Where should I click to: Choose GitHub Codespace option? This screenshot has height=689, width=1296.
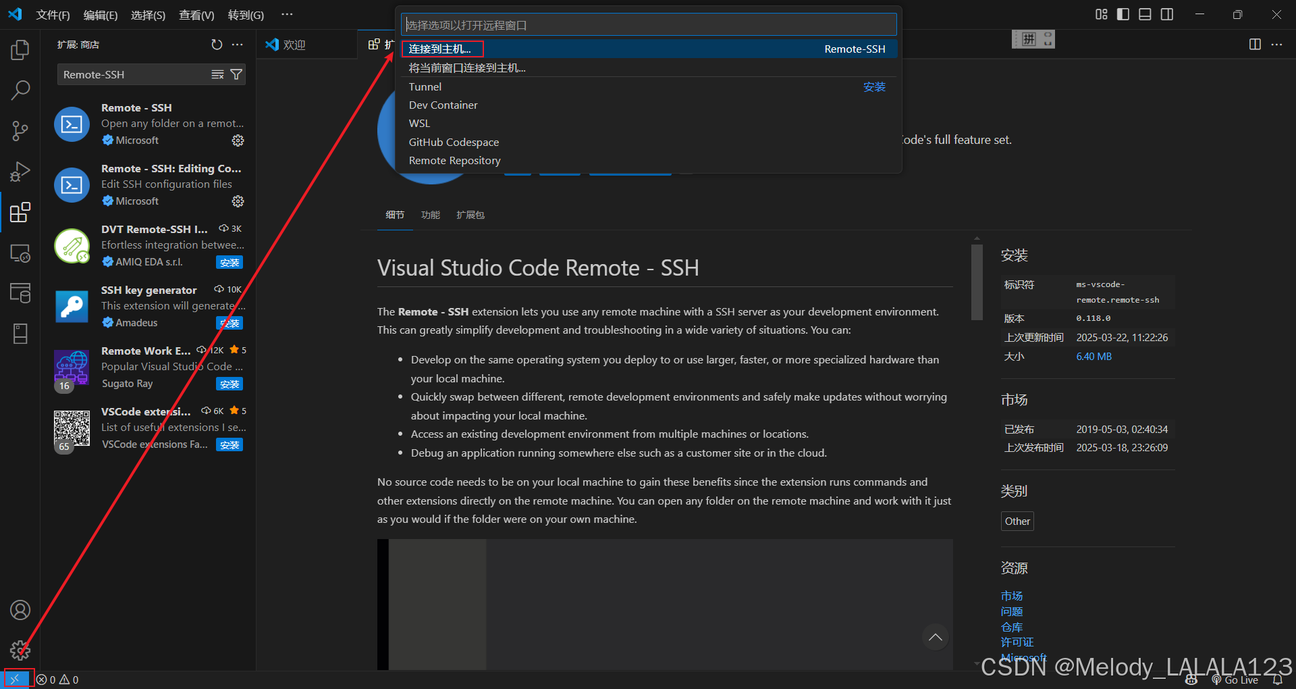(x=649, y=142)
